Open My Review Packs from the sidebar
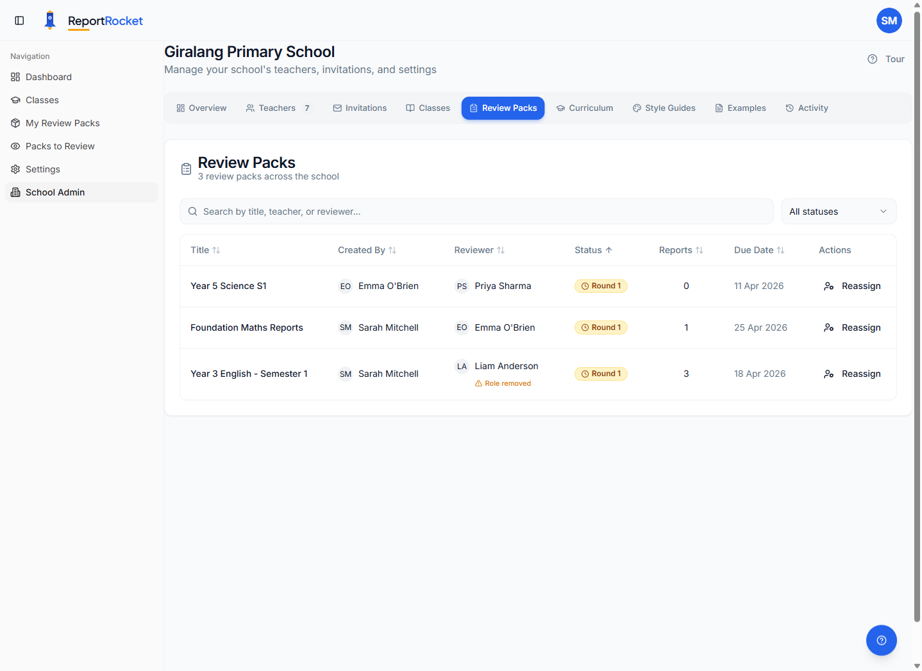Viewport: 922px width, 671px height. pos(62,122)
